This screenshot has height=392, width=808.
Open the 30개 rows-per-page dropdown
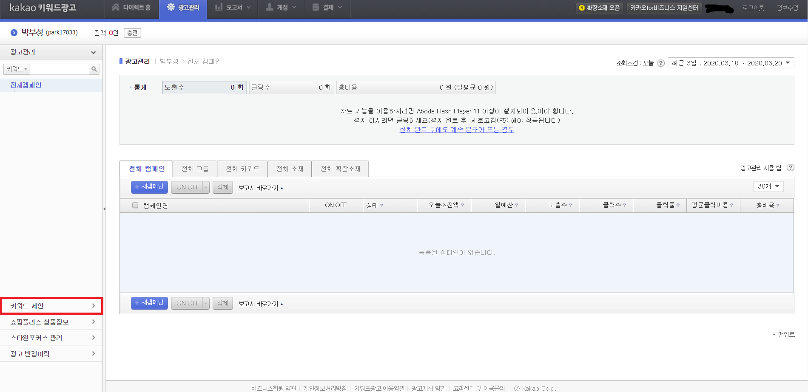pos(768,186)
